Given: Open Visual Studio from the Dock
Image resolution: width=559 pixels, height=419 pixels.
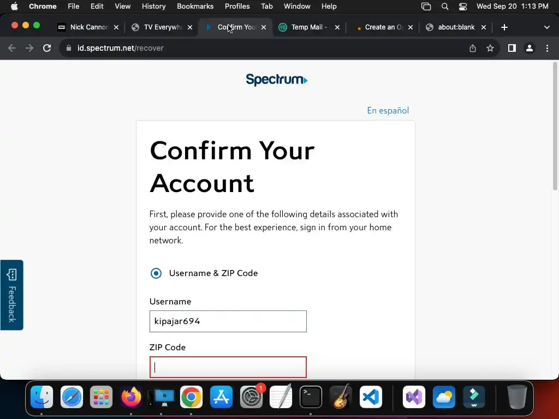Looking at the screenshot, I should coord(414,397).
